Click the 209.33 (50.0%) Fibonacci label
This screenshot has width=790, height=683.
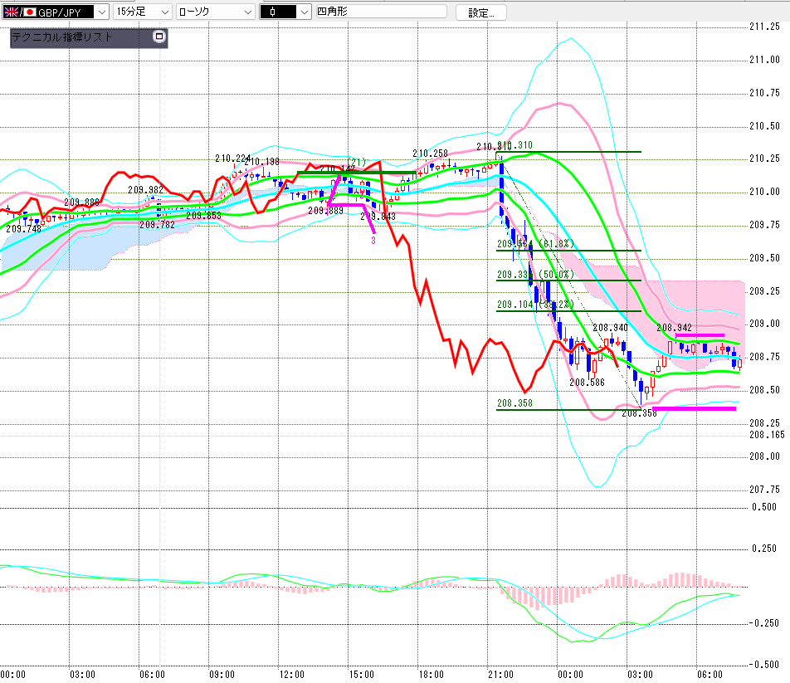(x=535, y=275)
